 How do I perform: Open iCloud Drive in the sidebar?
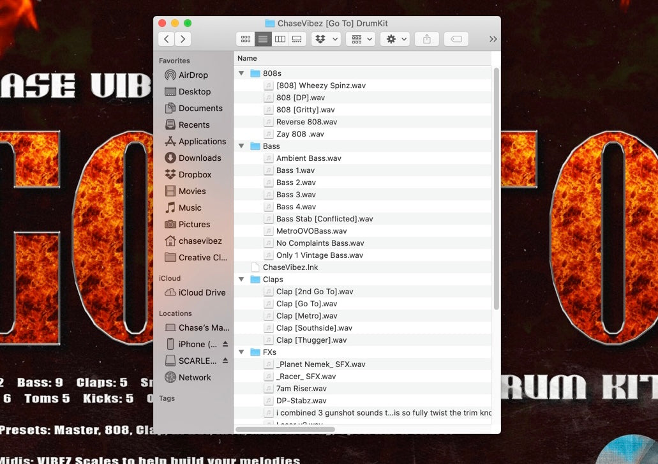[x=195, y=292]
